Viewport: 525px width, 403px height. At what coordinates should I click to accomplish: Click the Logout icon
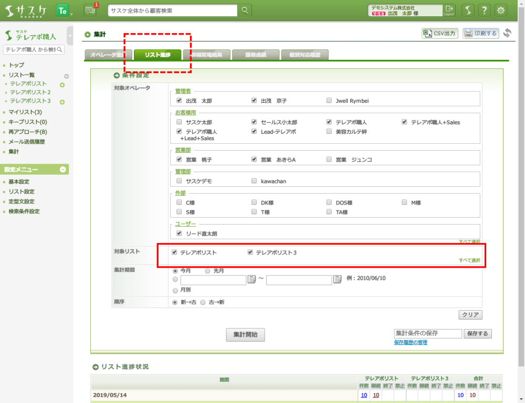pos(449,10)
